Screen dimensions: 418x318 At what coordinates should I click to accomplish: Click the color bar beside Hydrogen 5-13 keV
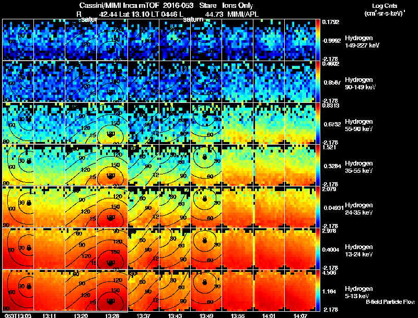point(318,290)
